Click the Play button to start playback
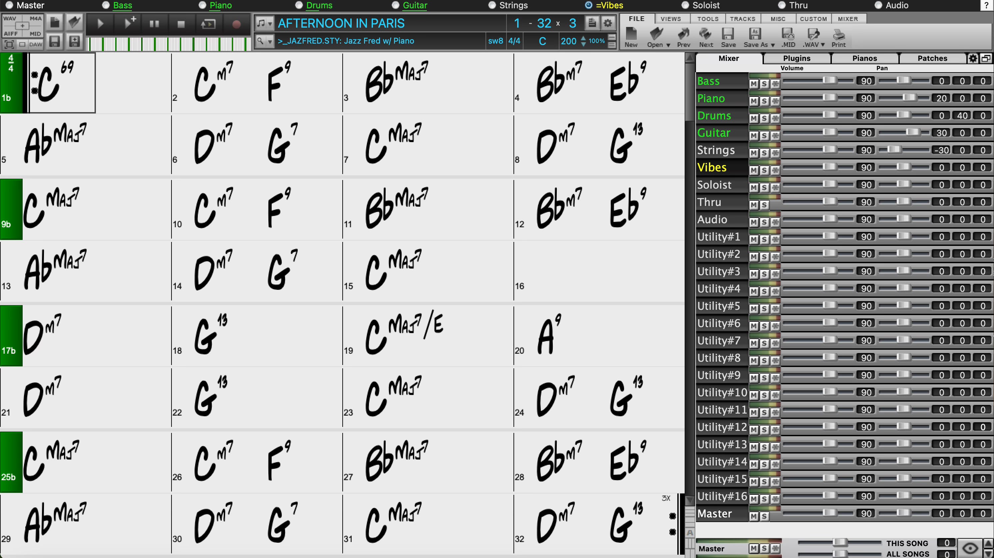994x558 pixels. [x=100, y=24]
